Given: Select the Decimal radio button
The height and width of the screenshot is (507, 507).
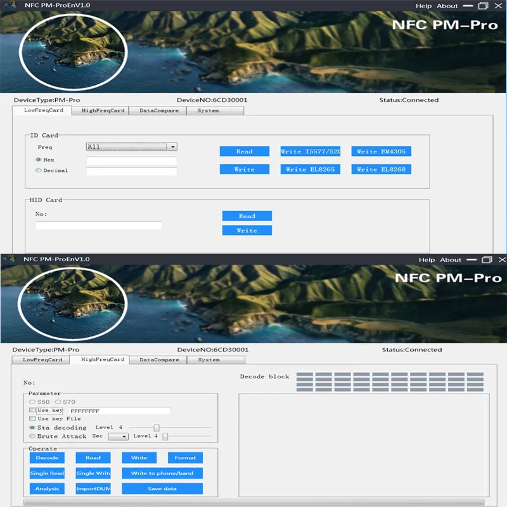Looking at the screenshot, I should click(39, 170).
